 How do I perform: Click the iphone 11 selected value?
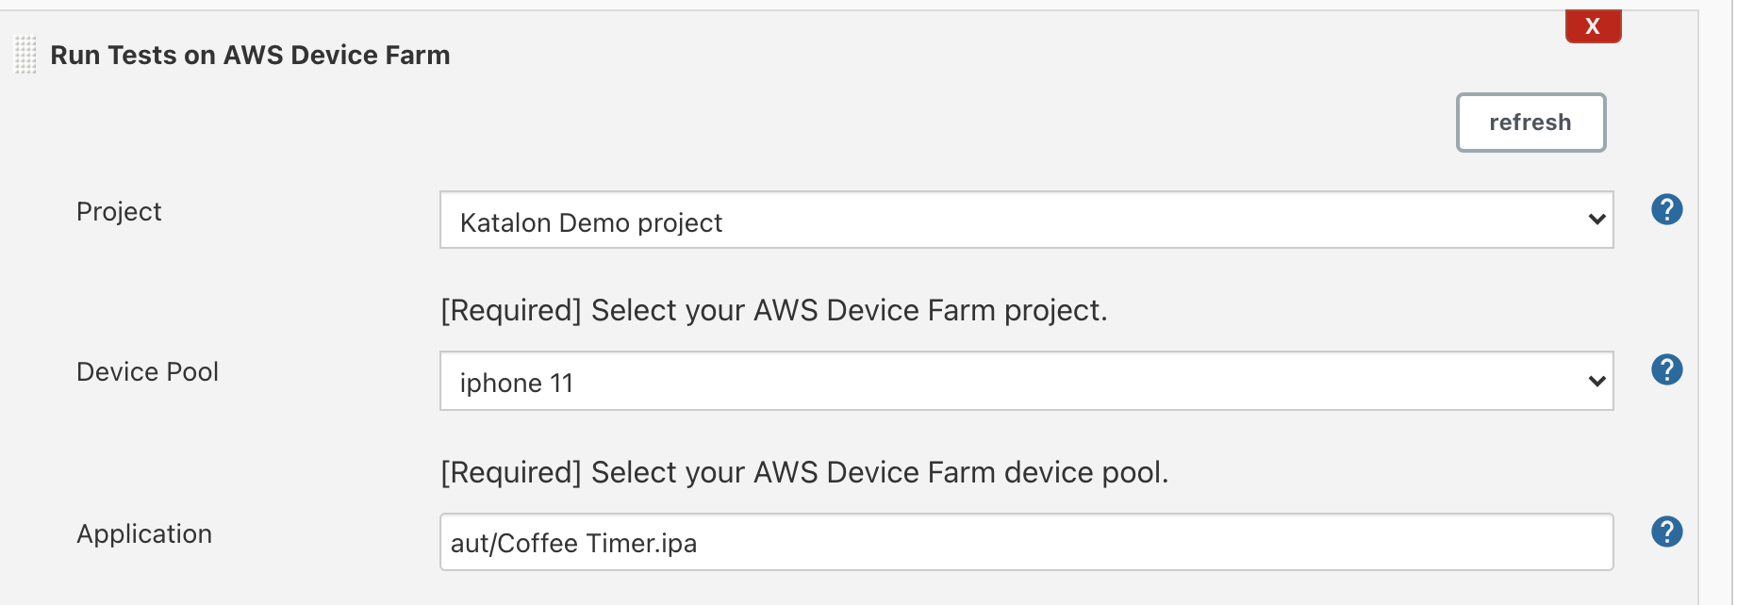[516, 383]
